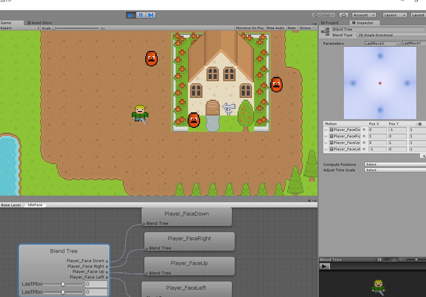Toggle Gizmos in Game view
Image resolution: width=426 pixels, height=297 pixels.
305,28
